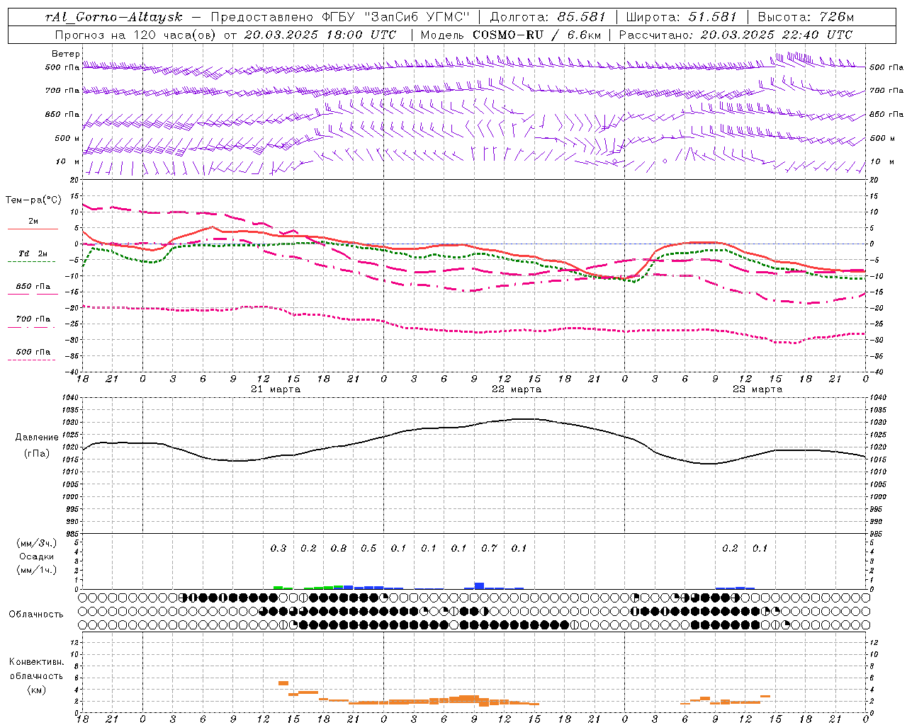
Task: Click the forecast start 20.03.2025 18:00 UTC
Action: (x=320, y=35)
